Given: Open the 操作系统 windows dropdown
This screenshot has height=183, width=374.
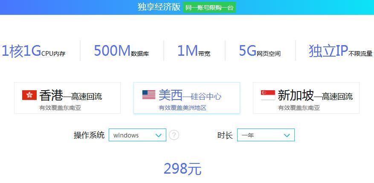Looking at the screenshot, I should point(137,135).
